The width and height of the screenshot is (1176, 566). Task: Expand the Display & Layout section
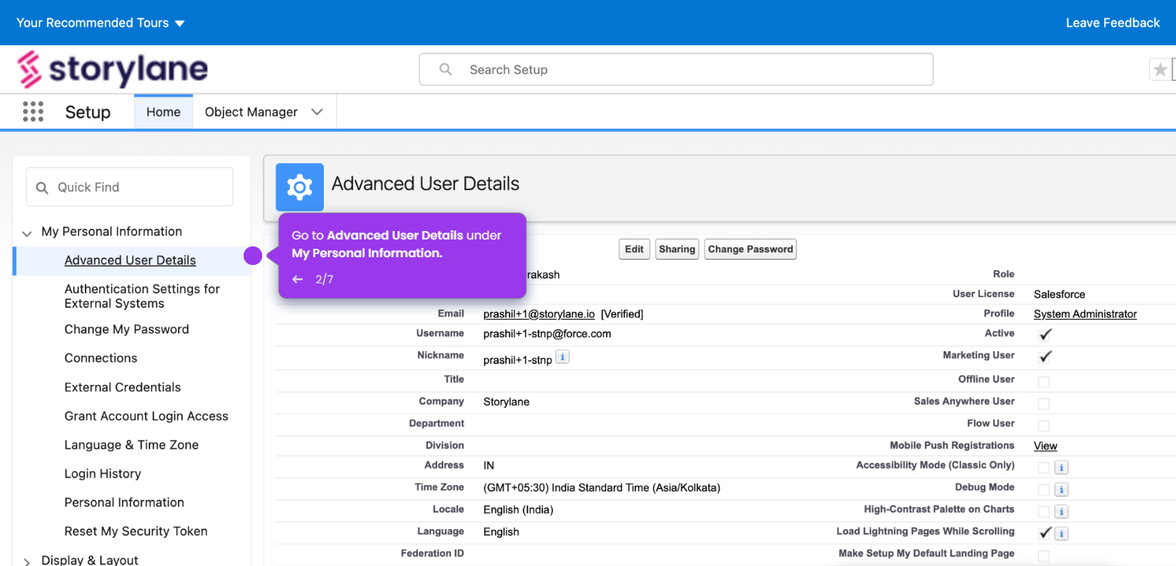pos(27,561)
